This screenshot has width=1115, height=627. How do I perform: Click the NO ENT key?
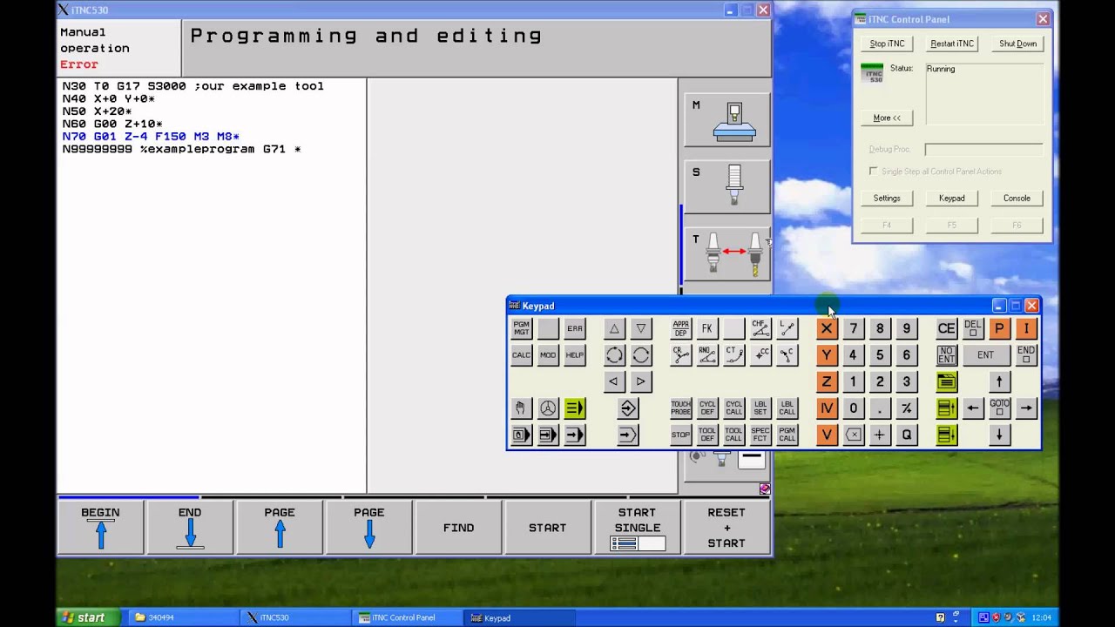coord(947,355)
